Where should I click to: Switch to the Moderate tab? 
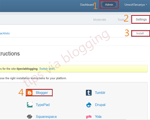(x=99, y=20)
